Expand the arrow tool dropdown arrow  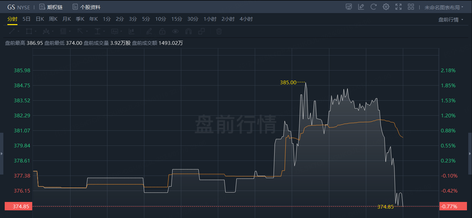coord(87,31)
